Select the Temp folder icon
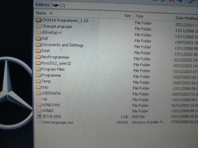This screenshot has height=148, width=198. (x=38, y=81)
